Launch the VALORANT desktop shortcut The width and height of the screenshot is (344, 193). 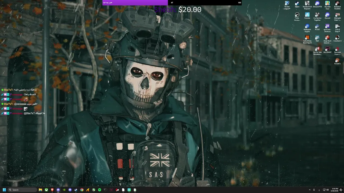[327, 50]
